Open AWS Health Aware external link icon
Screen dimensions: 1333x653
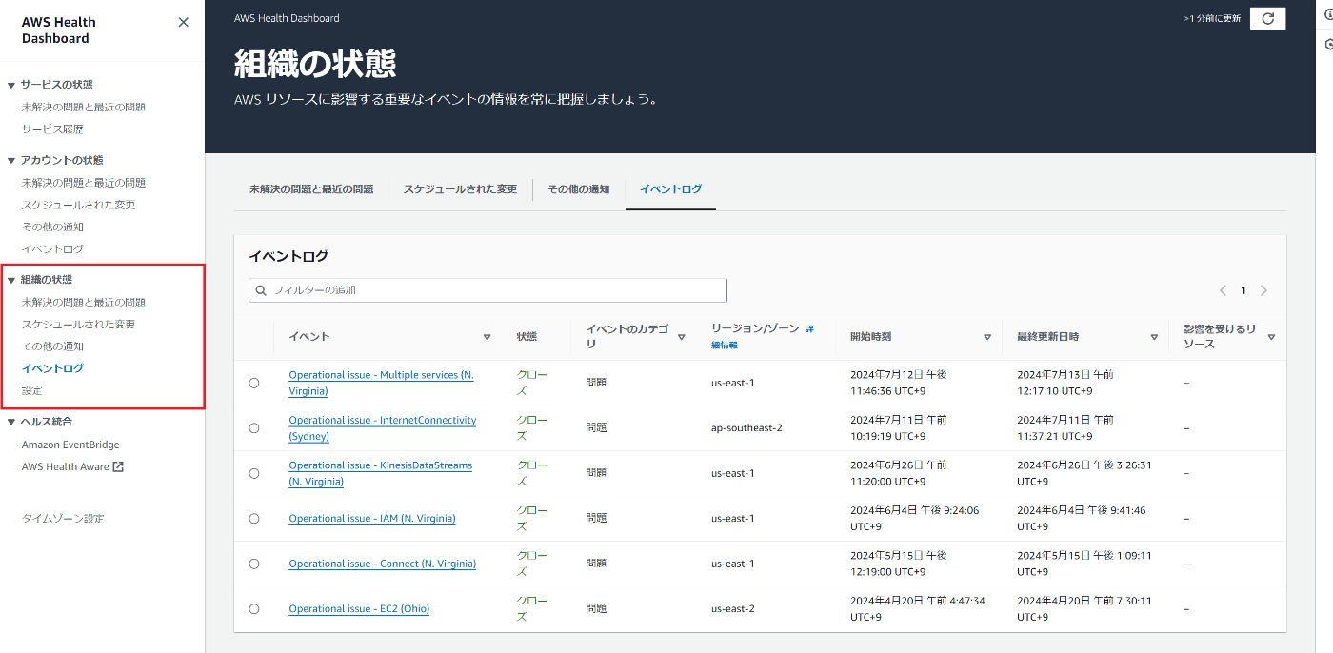[118, 467]
